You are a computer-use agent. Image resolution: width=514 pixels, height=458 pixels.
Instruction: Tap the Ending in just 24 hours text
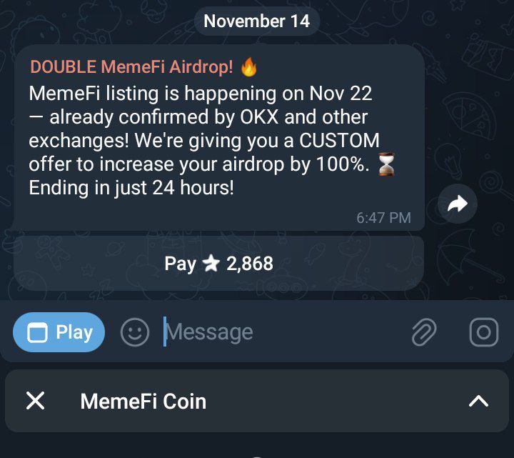coord(131,188)
